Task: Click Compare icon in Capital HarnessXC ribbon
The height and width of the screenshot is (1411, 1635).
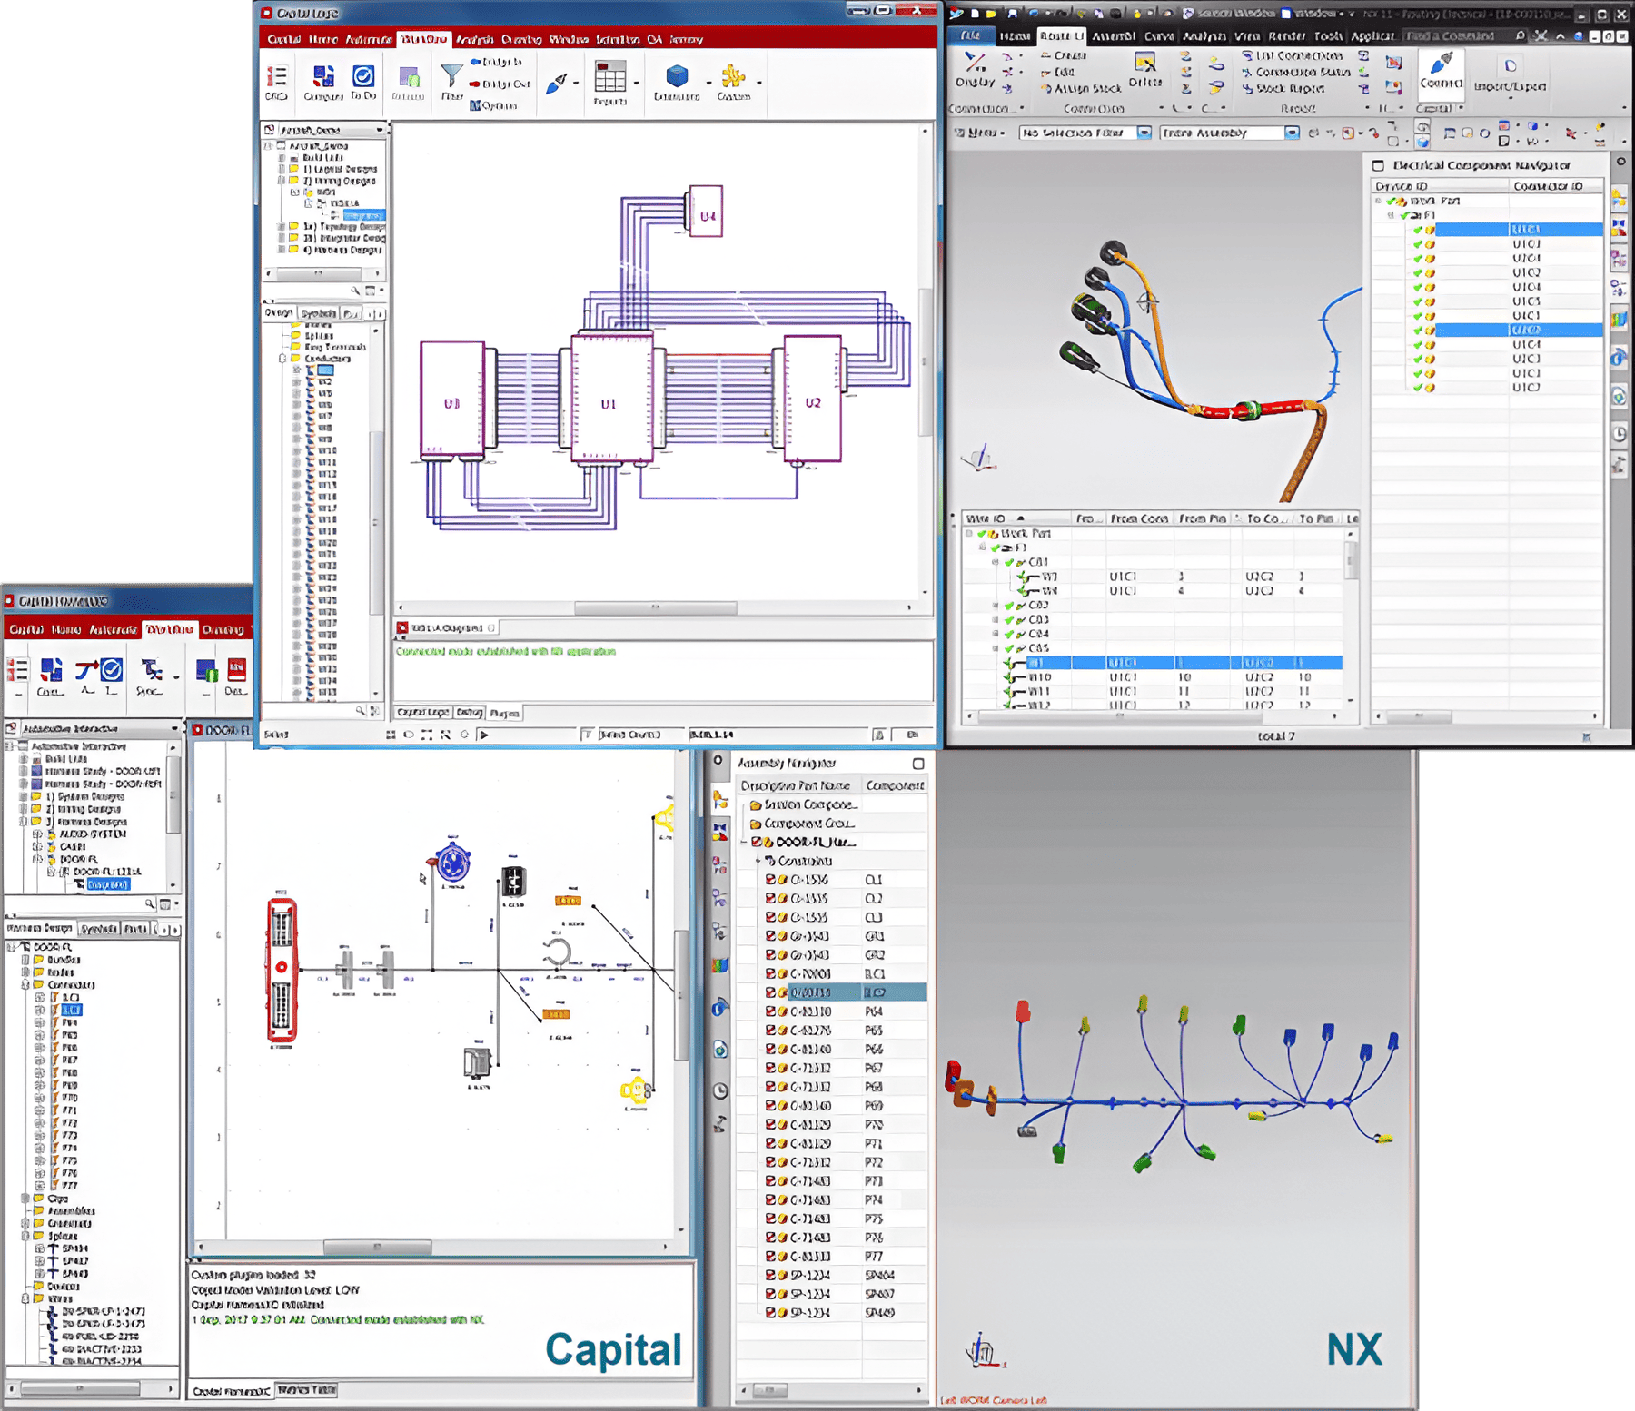Action: click(x=50, y=676)
